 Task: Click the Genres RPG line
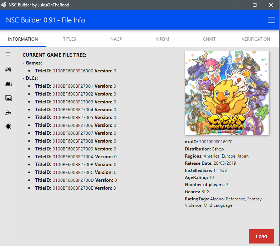197,192
